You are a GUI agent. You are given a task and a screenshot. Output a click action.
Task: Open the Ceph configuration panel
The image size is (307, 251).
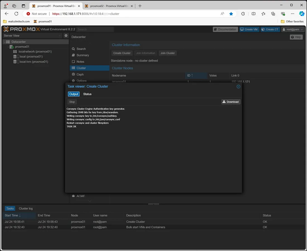80,74
